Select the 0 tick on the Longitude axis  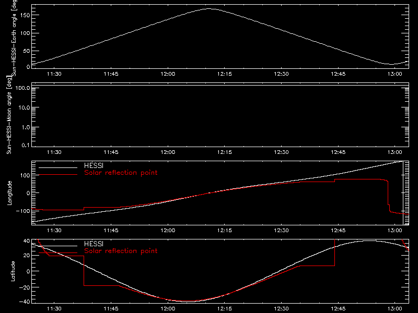click(x=28, y=193)
